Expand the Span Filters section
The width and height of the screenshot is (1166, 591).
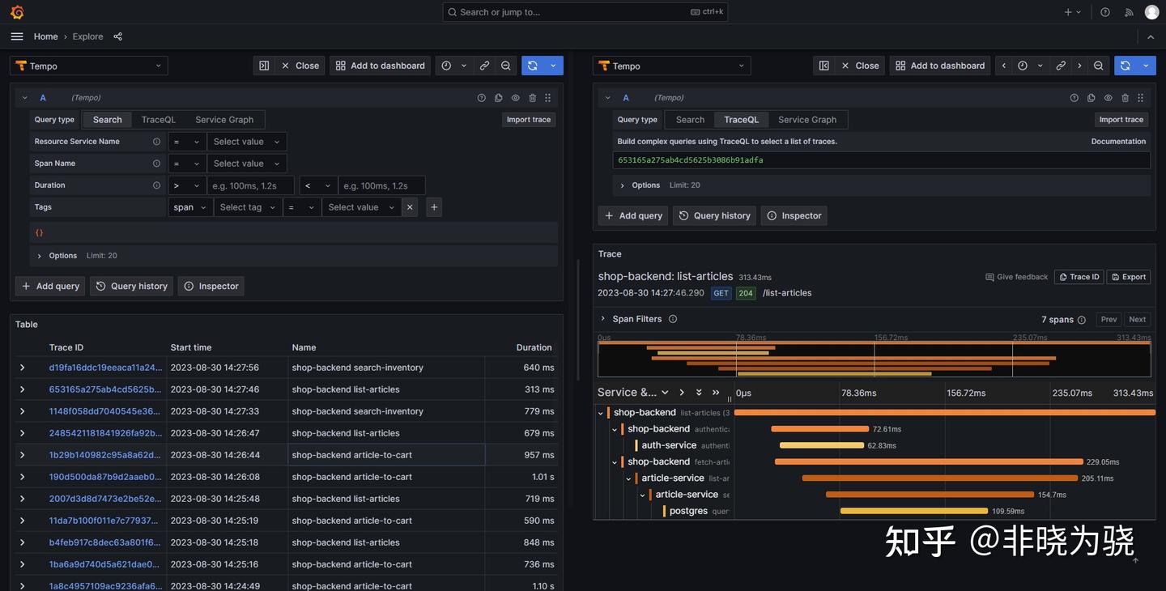(637, 317)
